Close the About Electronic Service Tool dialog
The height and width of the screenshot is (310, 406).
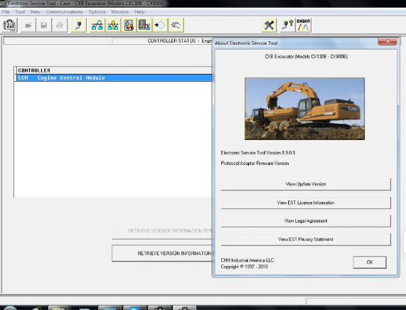coord(388,41)
